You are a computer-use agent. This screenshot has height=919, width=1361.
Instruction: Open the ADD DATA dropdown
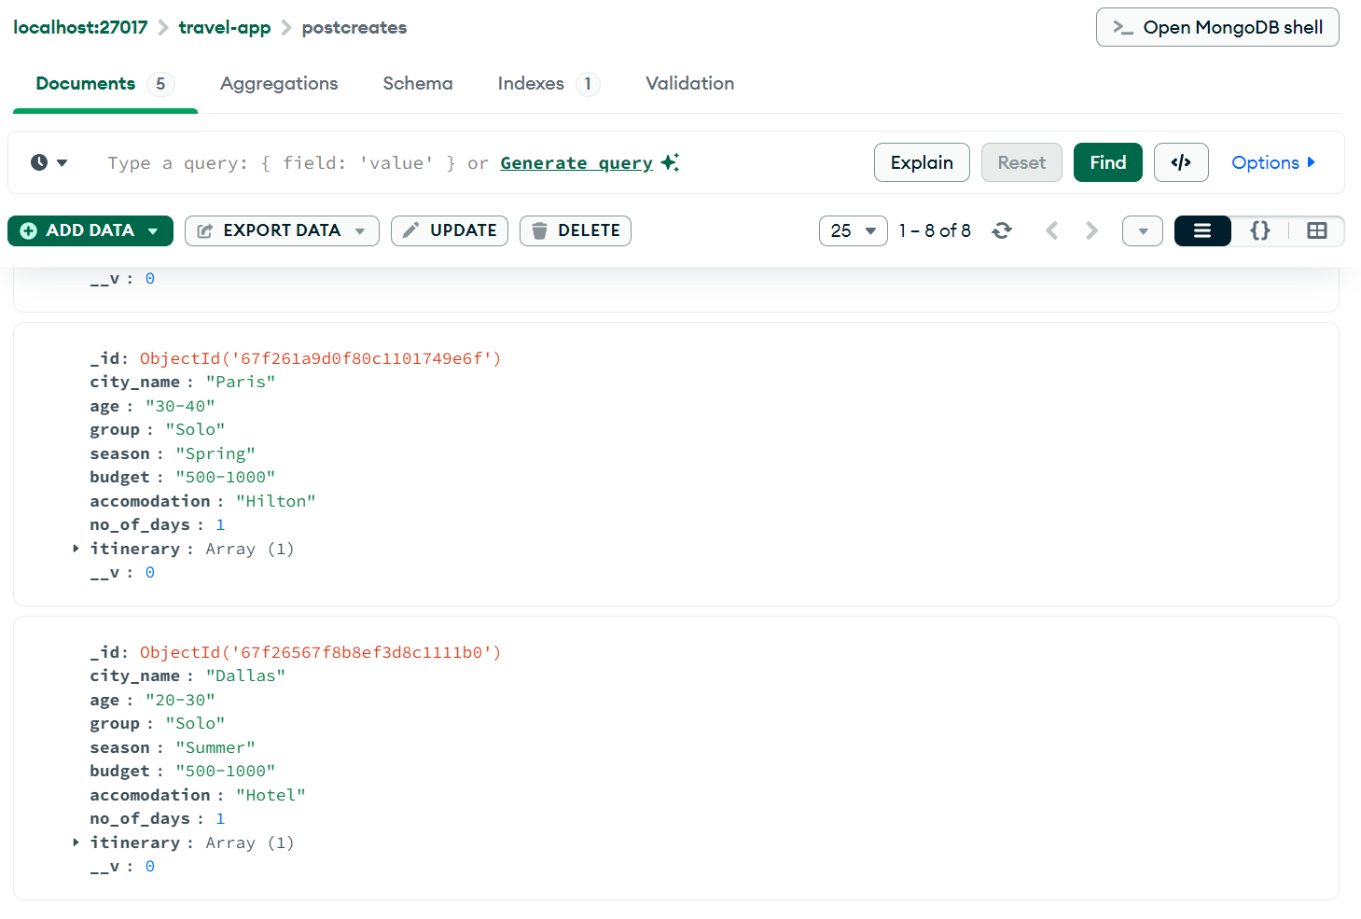90,230
